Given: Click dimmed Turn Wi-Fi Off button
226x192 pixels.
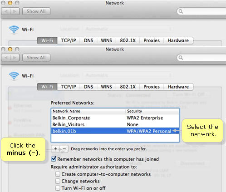Looking at the screenshot, I should [x=188, y=94].
